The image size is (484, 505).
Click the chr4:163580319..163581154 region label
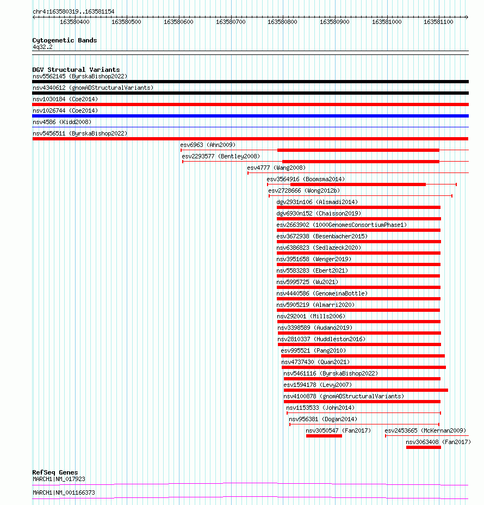73,11
